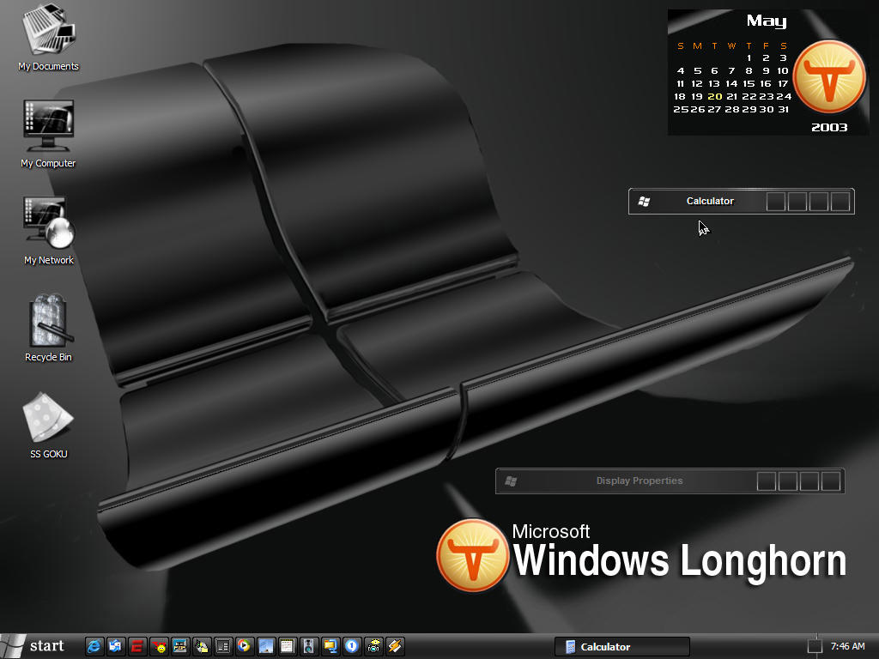Select date 14 on the calendar
Screen dimensions: 879x659
tap(731, 83)
